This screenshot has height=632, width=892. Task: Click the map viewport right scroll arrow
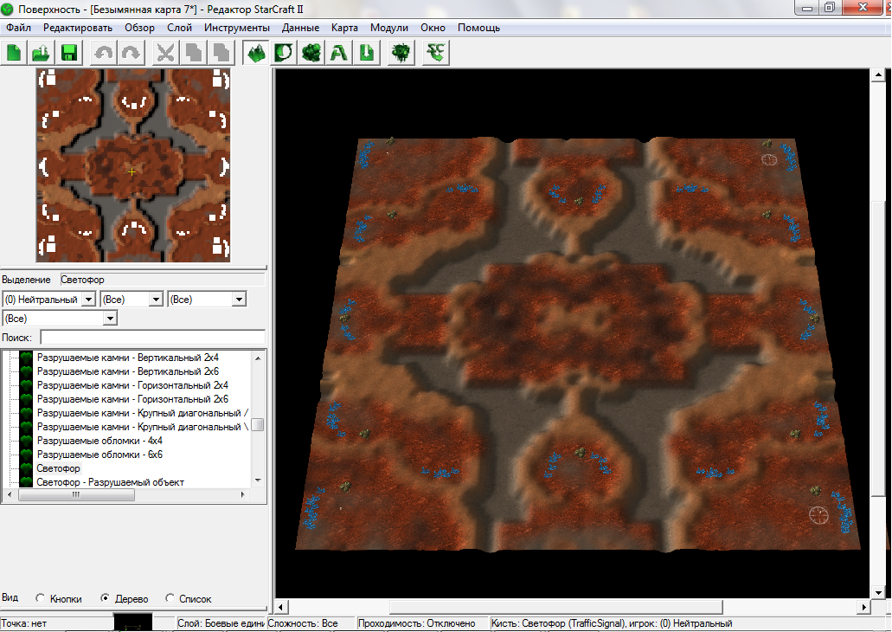863,607
